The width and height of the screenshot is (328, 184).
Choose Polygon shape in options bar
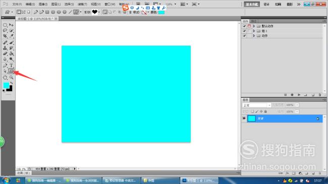point(65,12)
